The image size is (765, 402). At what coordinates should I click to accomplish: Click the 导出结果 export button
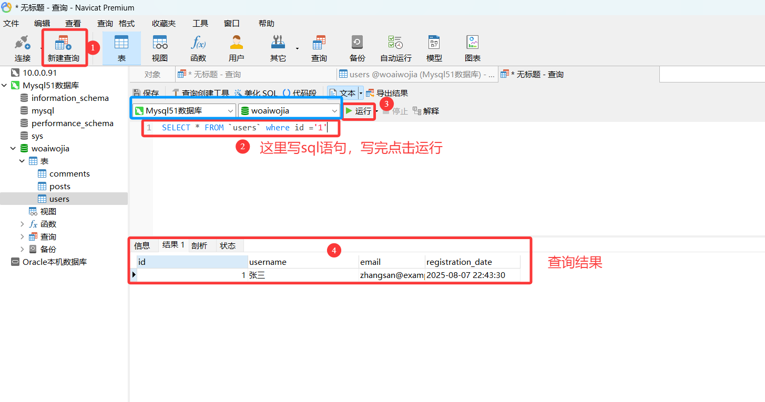[387, 93]
